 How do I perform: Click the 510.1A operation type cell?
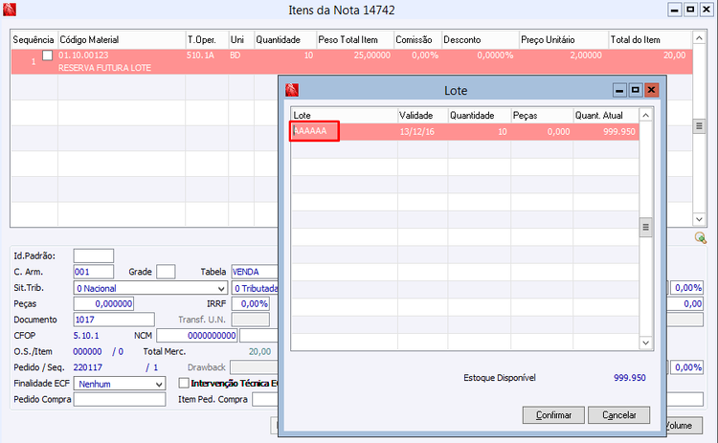point(201,55)
